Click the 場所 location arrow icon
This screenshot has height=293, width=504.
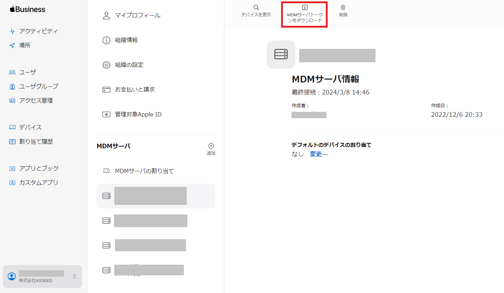pos(12,46)
